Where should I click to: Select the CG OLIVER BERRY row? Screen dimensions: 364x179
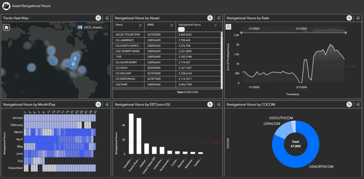(x=167, y=63)
